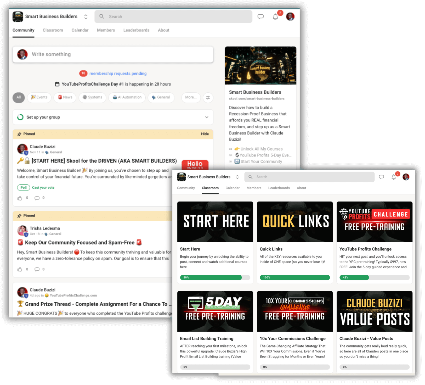Click the Quick Links 100% progress bar
Screen dimensions: 425x385
pos(295,278)
